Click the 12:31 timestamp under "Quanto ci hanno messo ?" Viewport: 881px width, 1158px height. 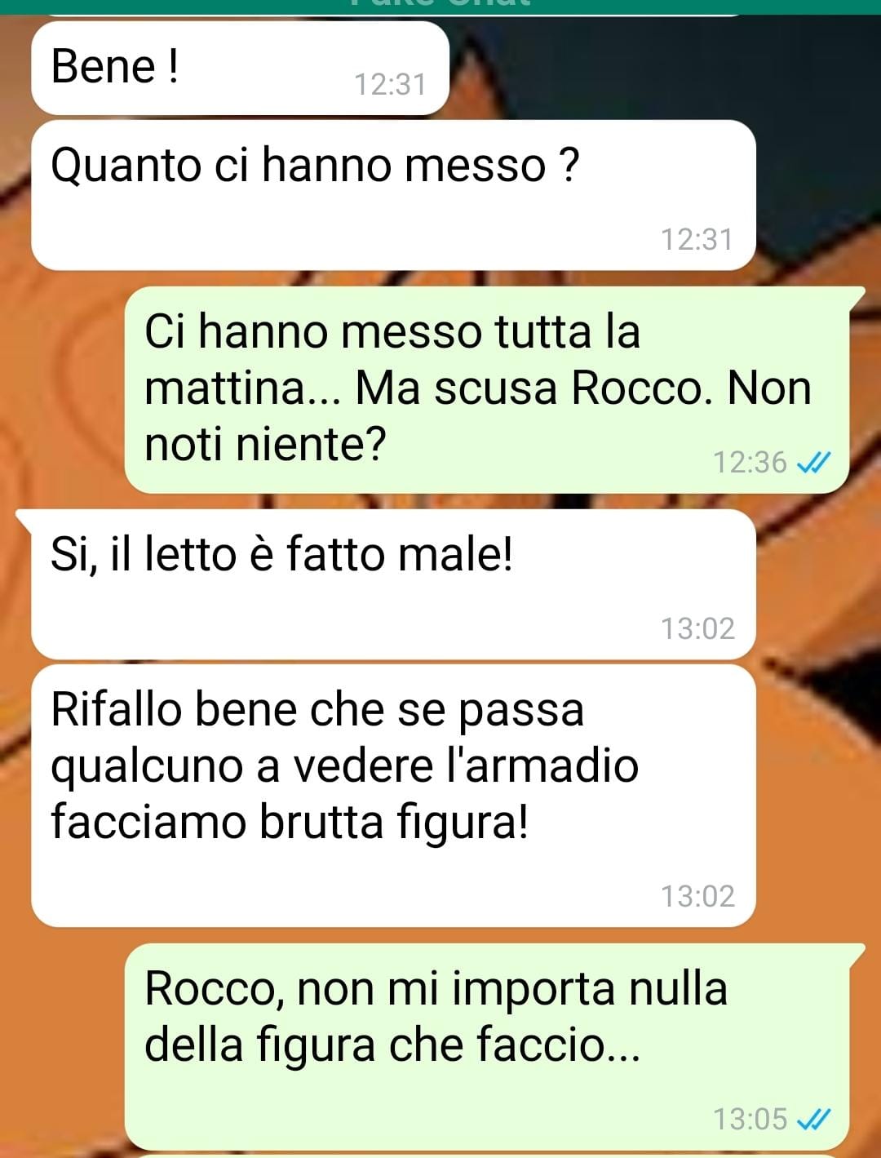click(x=697, y=239)
